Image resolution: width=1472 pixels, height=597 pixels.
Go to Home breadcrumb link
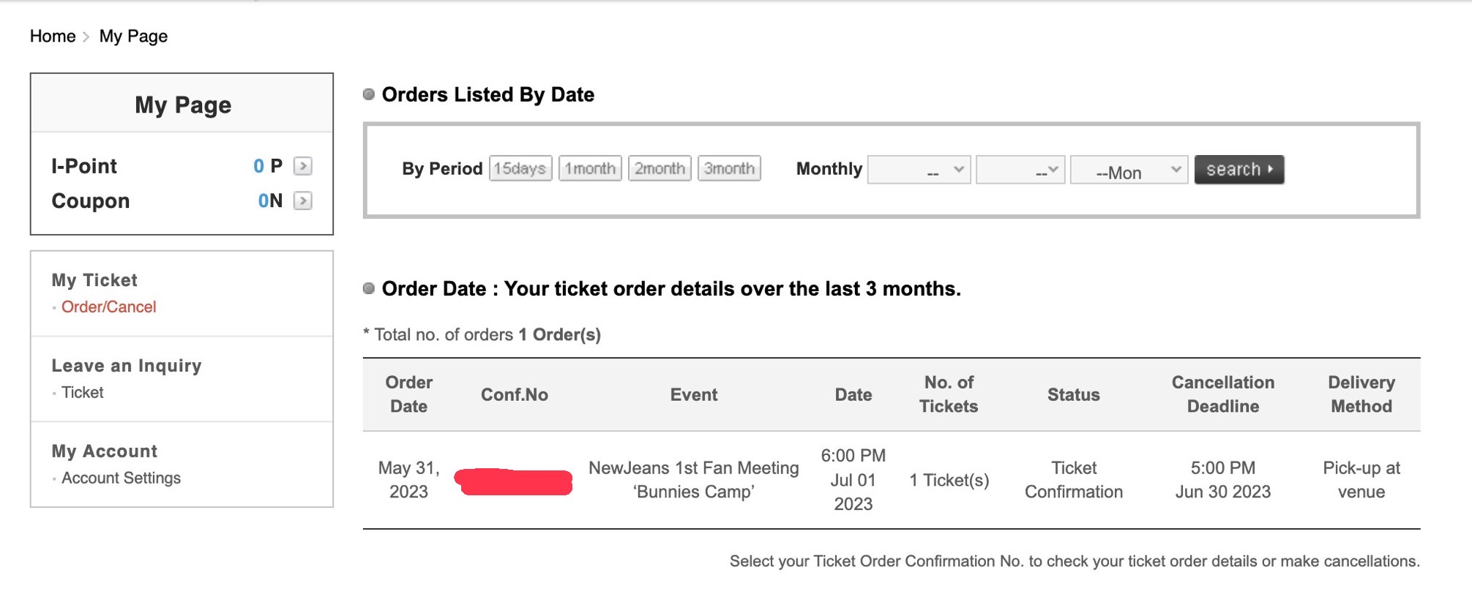[53, 37]
